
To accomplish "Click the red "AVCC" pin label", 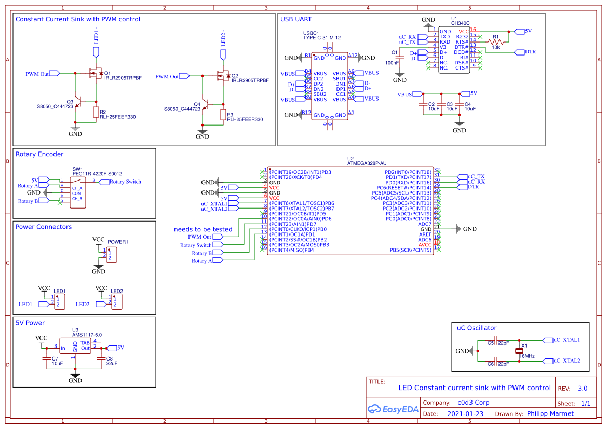I will coord(425,245).
